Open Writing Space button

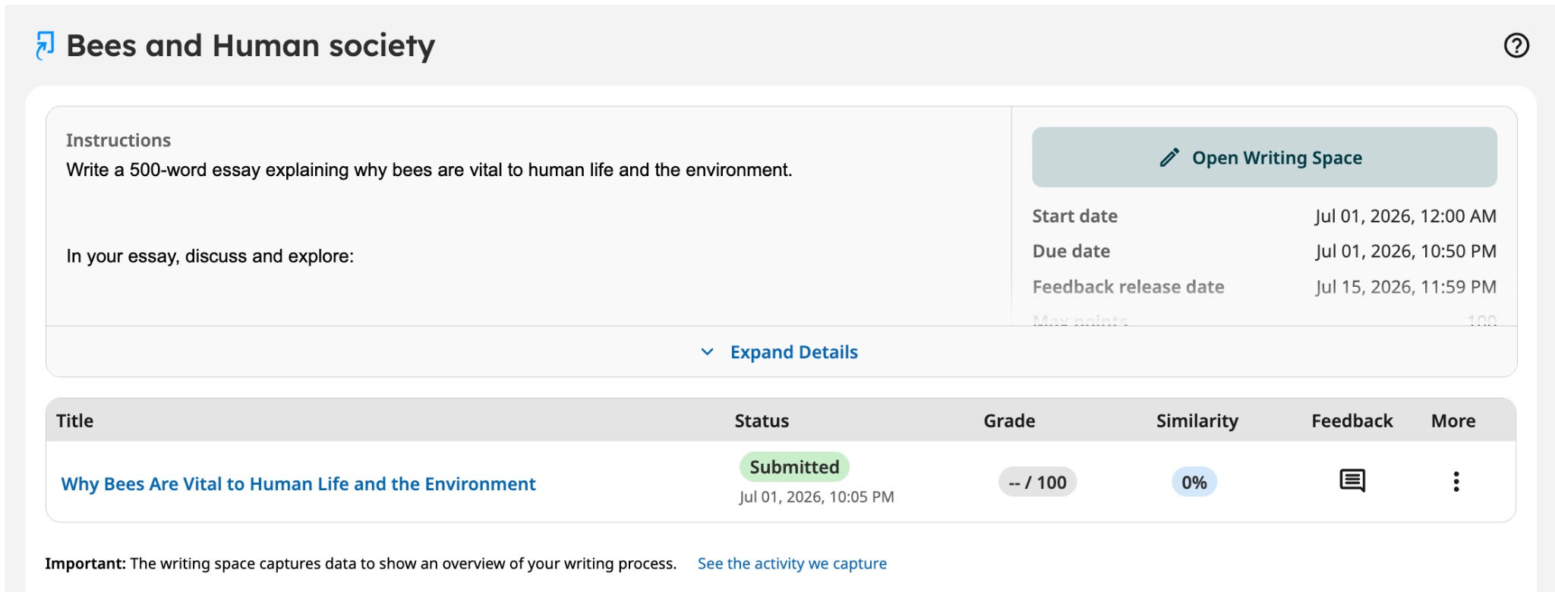click(x=1264, y=157)
